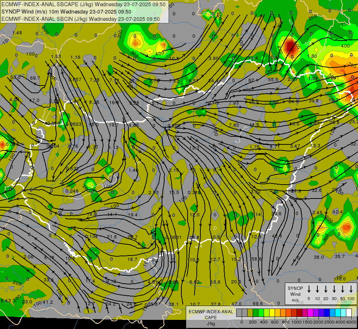Select the bright magenta swatch on CAPE scale
The width and height of the screenshot is (358, 329).
(310, 313)
